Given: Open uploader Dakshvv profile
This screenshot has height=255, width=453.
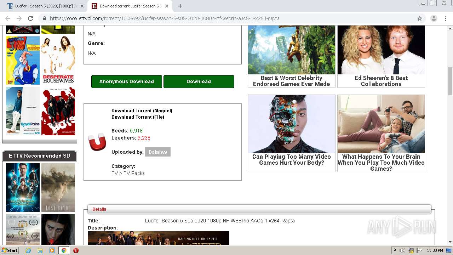Looking at the screenshot, I should click(158, 152).
